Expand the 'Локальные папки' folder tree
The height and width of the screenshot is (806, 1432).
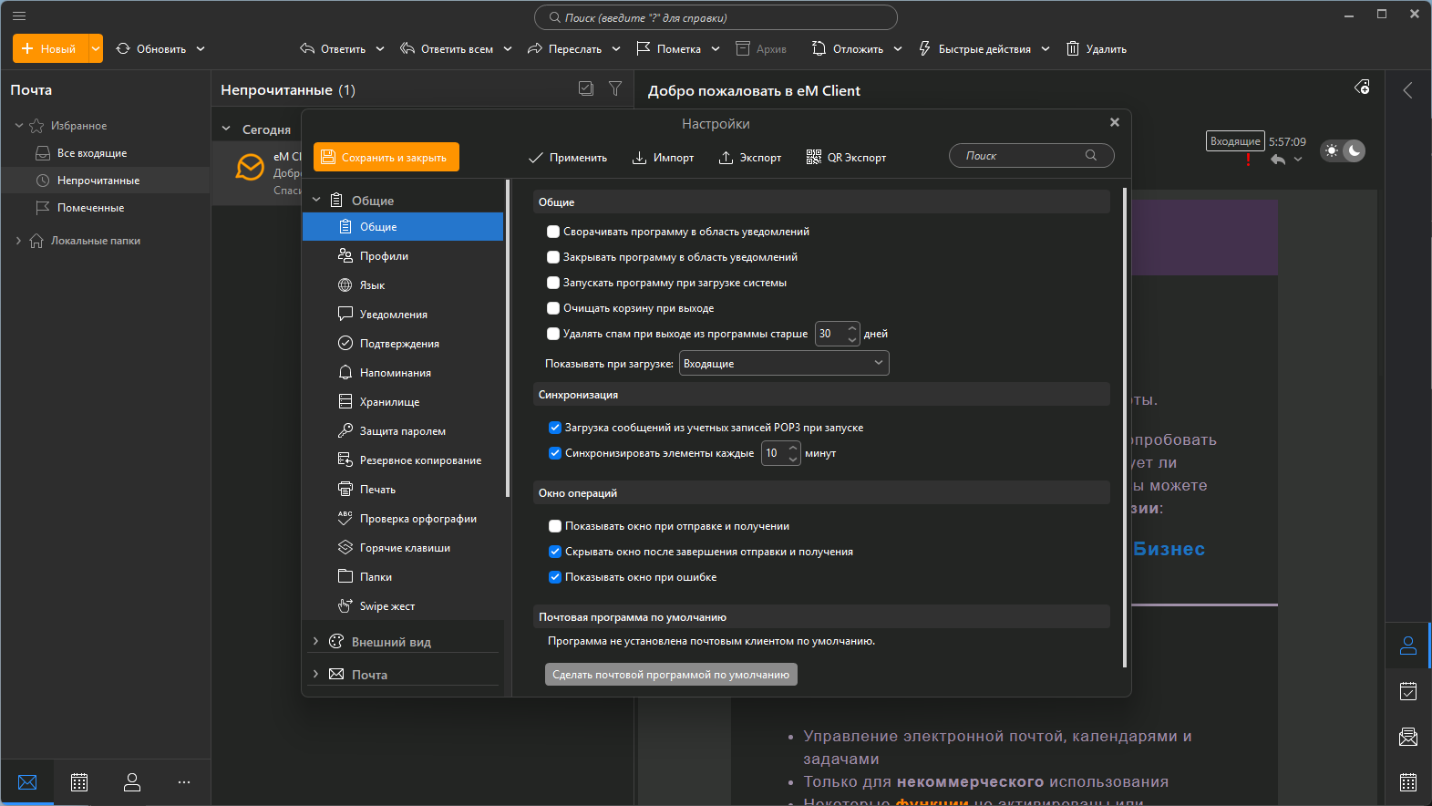[18, 241]
